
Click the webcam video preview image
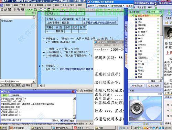click(x=146, y=108)
